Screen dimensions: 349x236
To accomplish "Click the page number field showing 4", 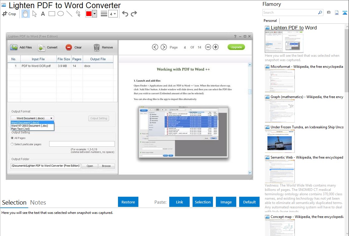I will tap(185, 47).
